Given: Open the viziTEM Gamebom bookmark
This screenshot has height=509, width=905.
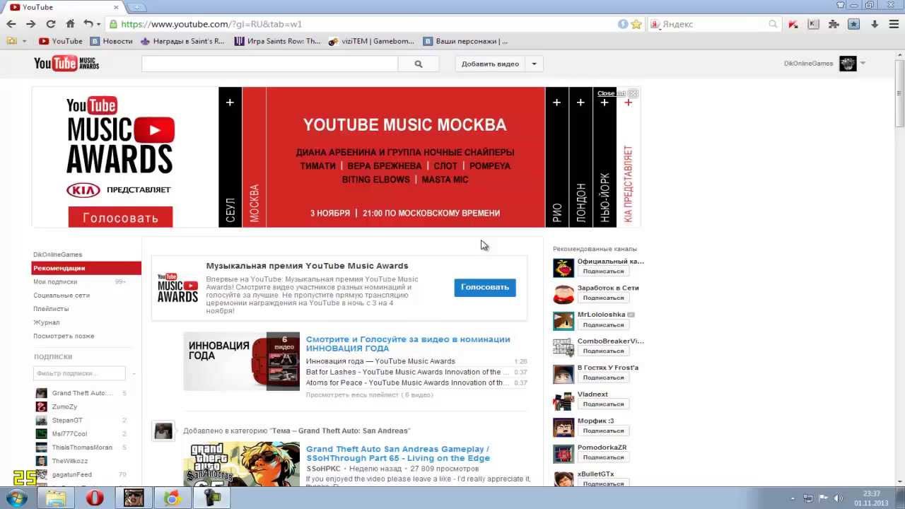Looking at the screenshot, I should 372,41.
